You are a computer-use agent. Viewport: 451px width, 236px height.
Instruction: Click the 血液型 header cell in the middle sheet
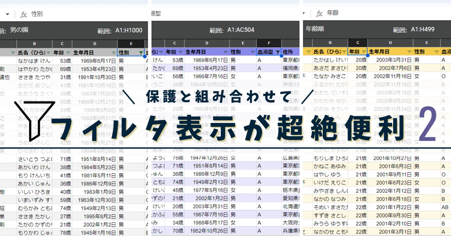click(269, 52)
